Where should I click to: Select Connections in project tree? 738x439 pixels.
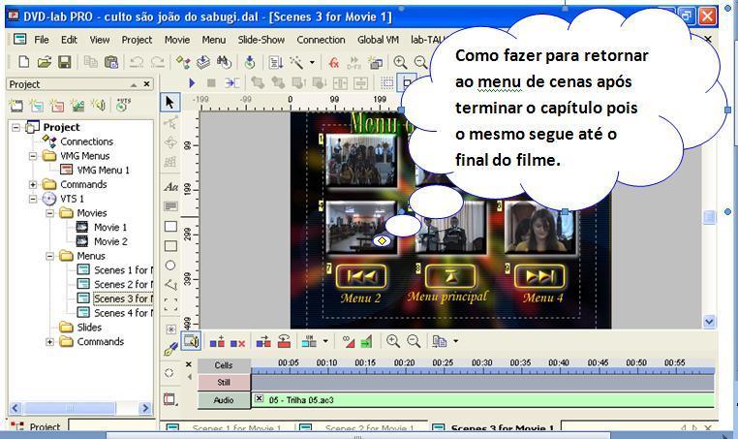pyautogui.click(x=86, y=141)
